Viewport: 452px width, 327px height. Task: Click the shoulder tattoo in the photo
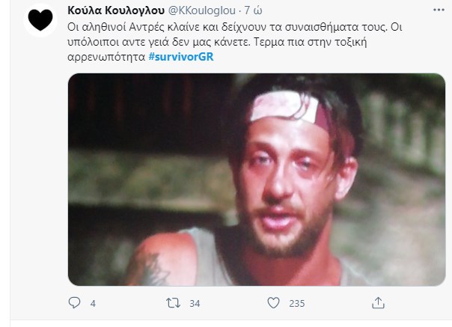click(154, 268)
